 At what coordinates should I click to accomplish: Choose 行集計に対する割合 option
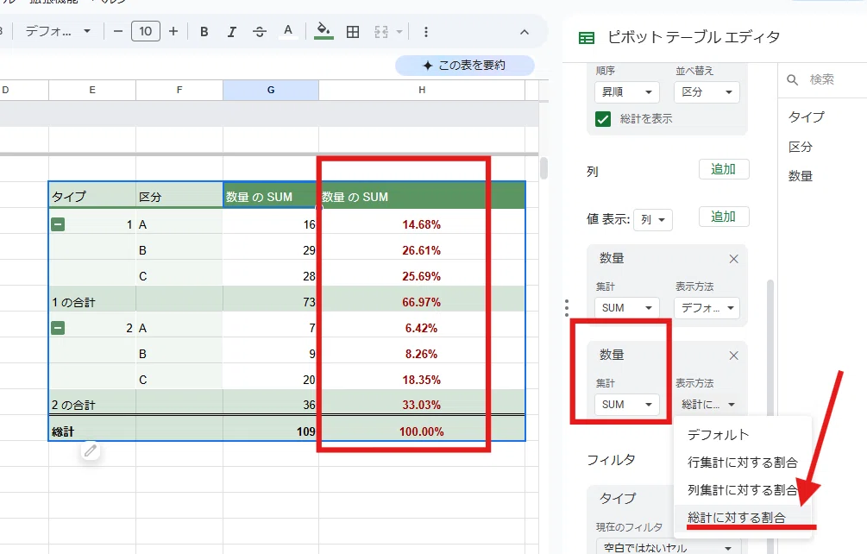click(x=743, y=463)
